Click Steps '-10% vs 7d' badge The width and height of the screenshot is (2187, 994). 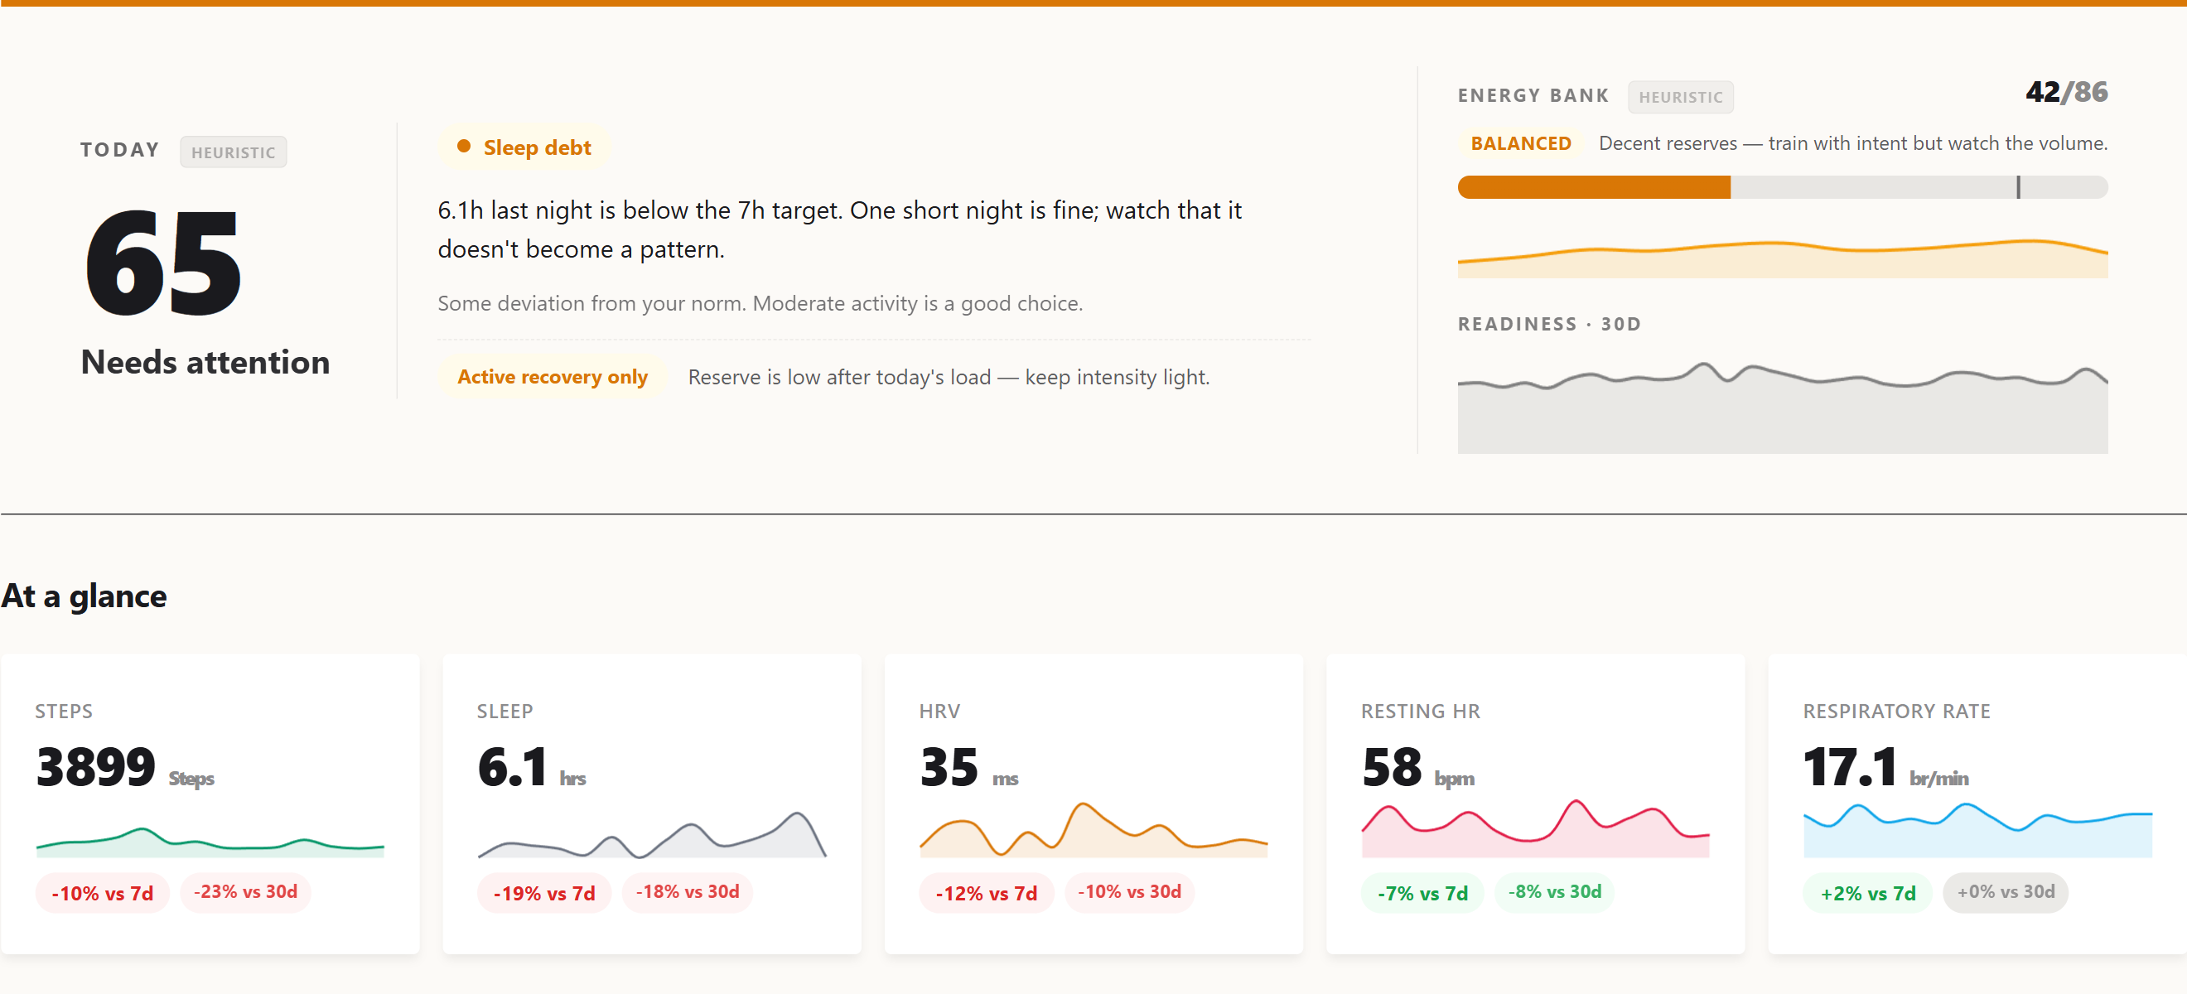coord(102,893)
